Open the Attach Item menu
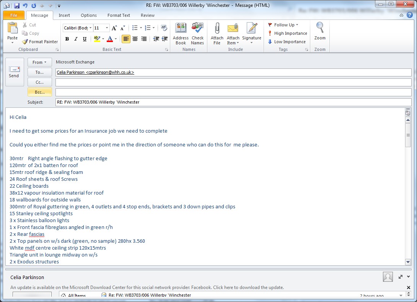 click(x=233, y=34)
